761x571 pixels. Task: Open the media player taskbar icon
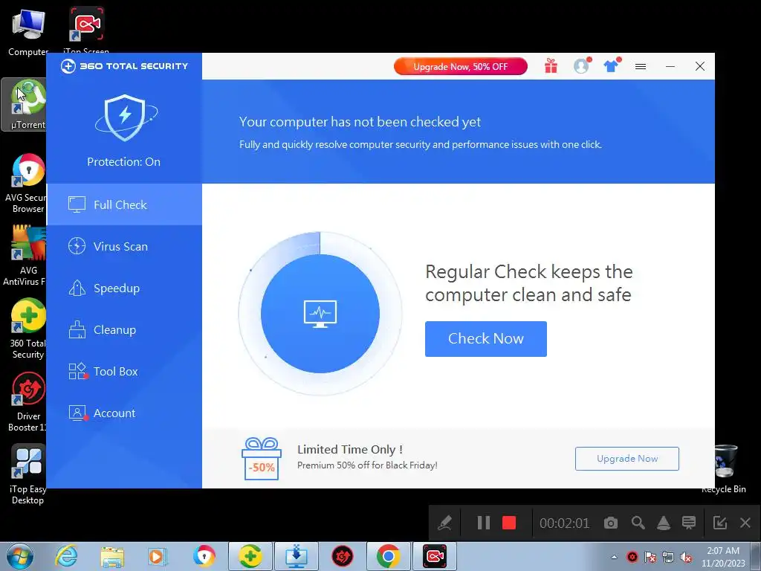coord(158,556)
